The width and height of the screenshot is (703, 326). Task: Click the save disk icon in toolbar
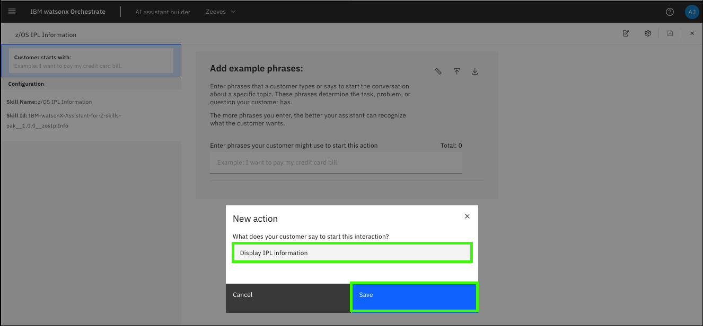tap(670, 33)
